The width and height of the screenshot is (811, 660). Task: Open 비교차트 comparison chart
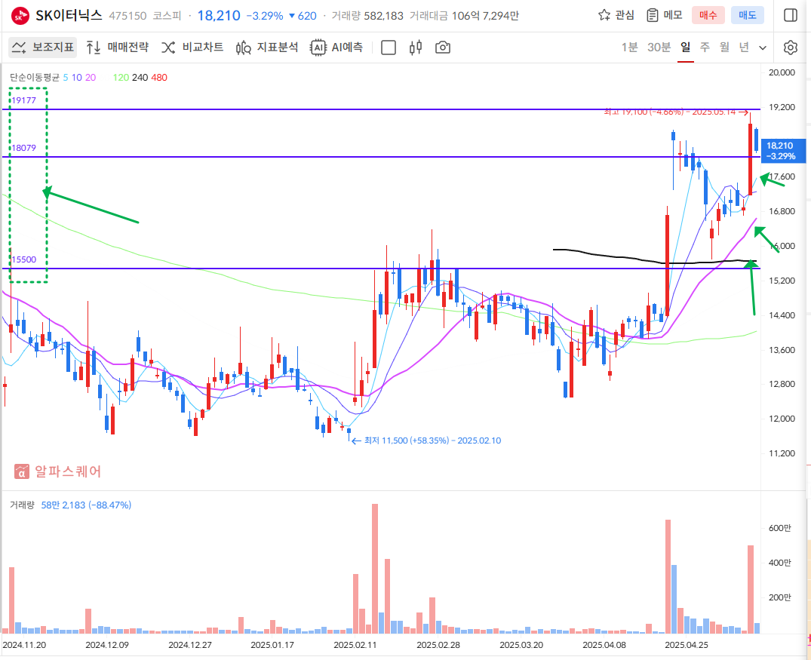(192, 48)
